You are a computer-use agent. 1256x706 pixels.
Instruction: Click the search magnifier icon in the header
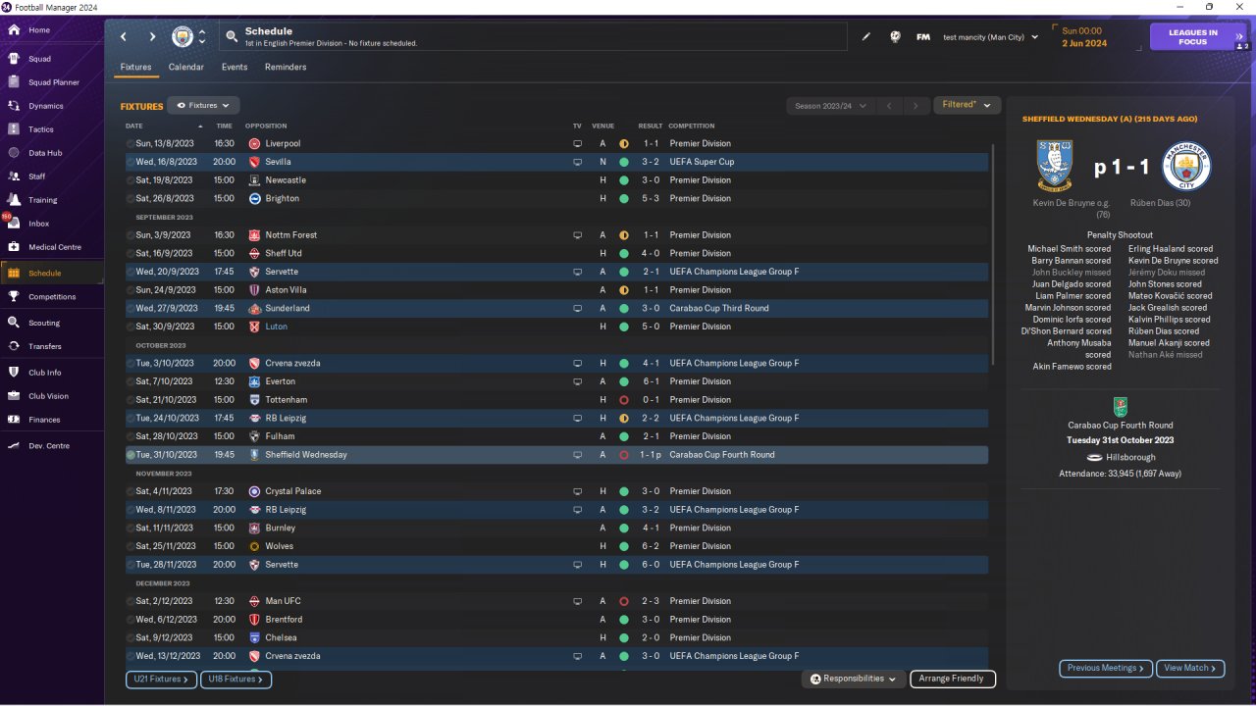pyautogui.click(x=232, y=37)
